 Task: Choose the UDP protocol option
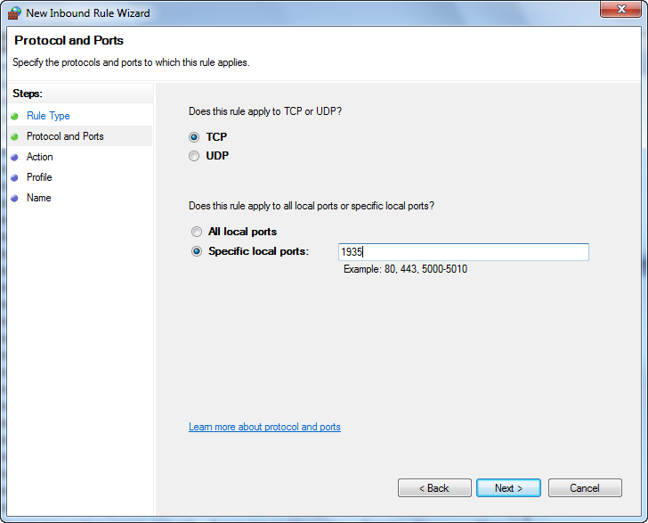[x=194, y=156]
